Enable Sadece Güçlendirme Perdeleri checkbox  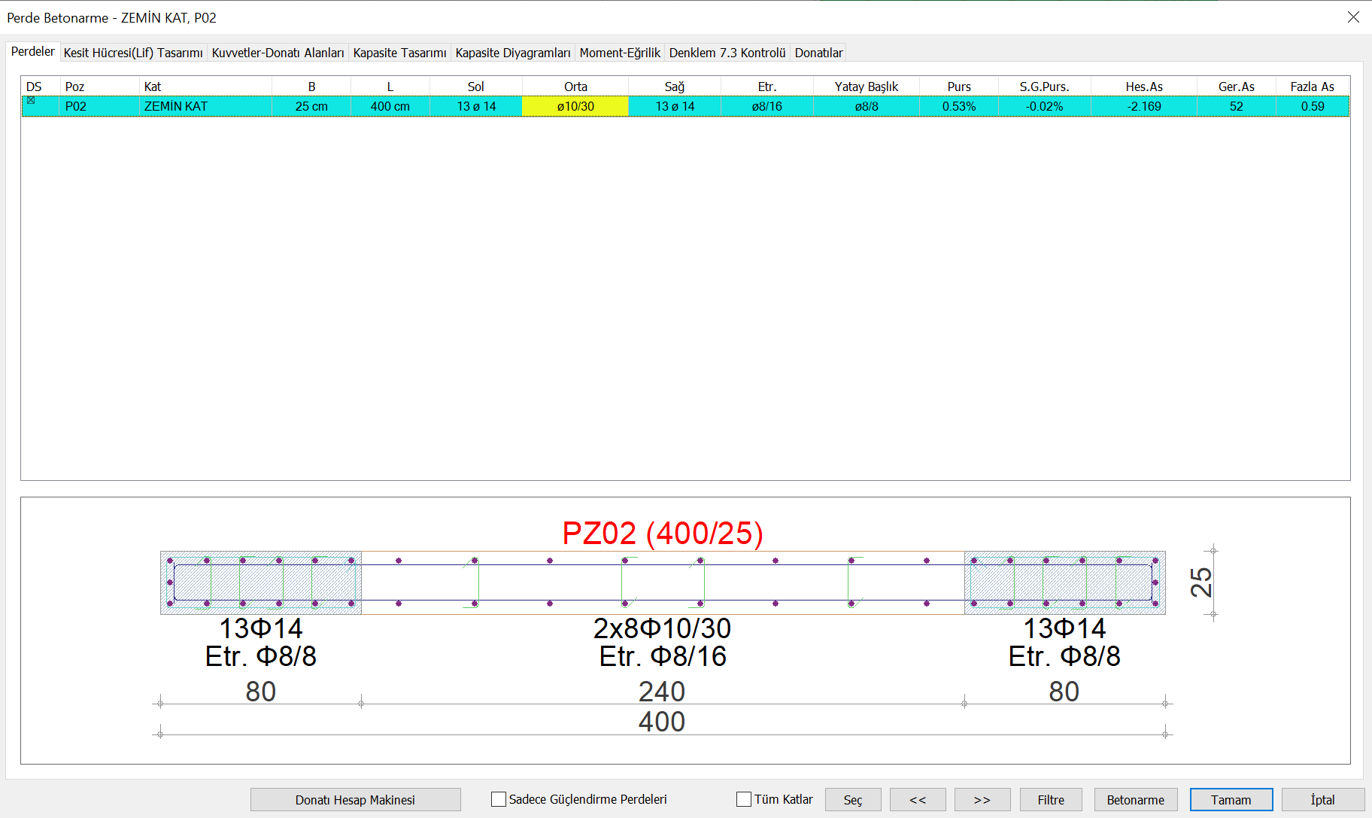[498, 799]
